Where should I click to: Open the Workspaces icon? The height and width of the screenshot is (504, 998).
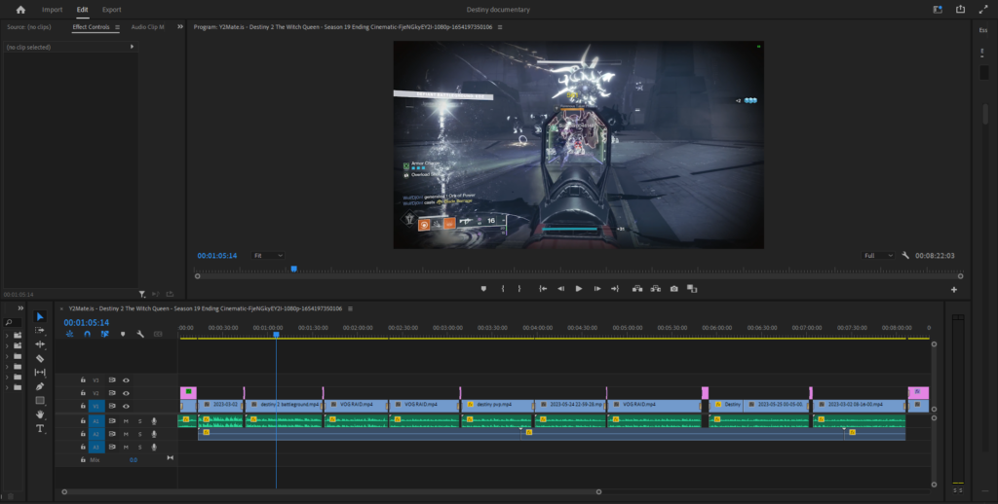[938, 10]
